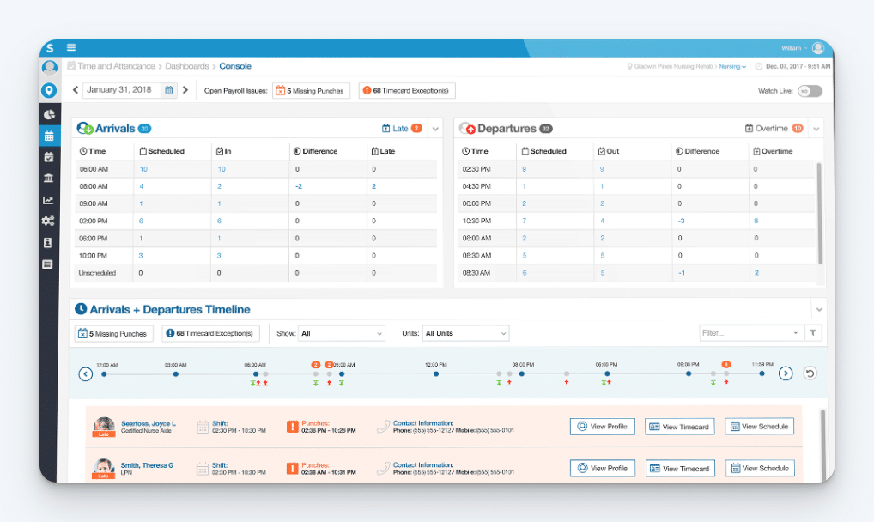Toggle the Late filter in Arrivals

pos(402,129)
